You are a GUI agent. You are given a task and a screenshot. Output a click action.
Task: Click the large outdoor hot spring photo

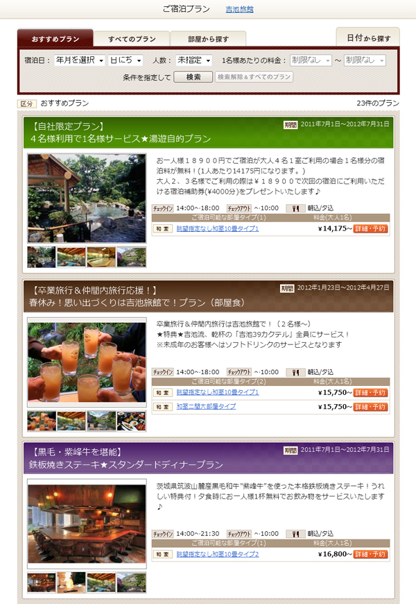pyautogui.click(x=87, y=199)
